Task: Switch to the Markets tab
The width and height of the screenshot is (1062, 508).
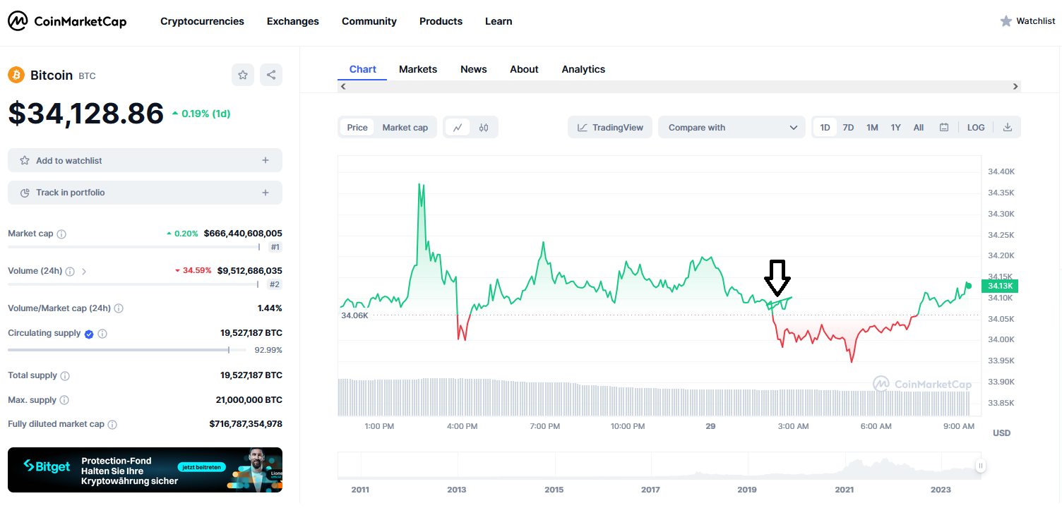Action: (x=418, y=69)
